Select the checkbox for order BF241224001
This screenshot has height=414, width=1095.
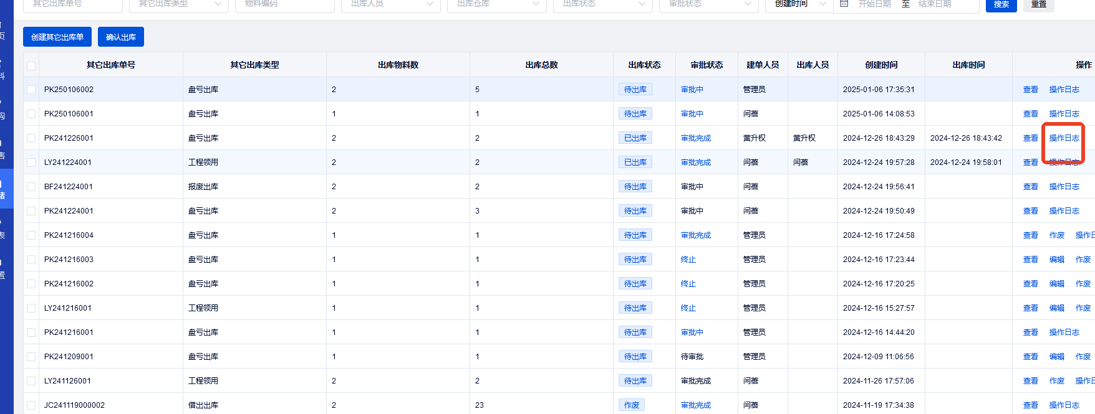pyautogui.click(x=31, y=187)
